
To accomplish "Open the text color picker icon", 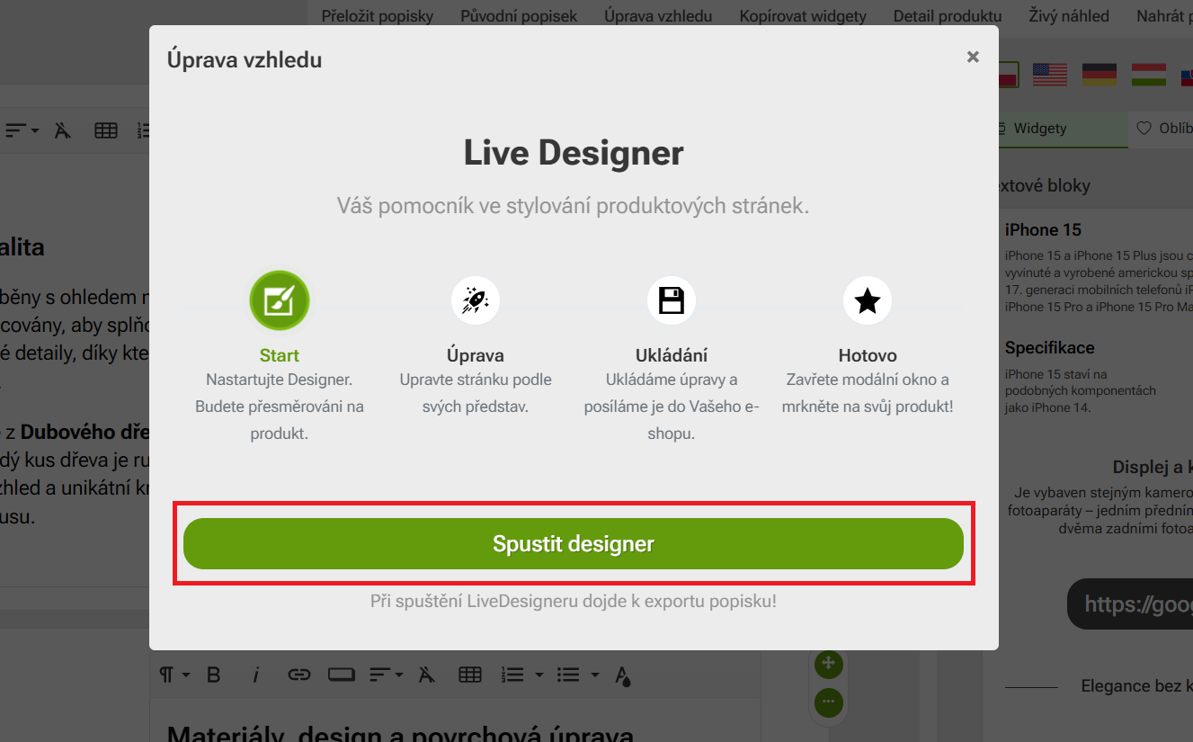I will (623, 675).
